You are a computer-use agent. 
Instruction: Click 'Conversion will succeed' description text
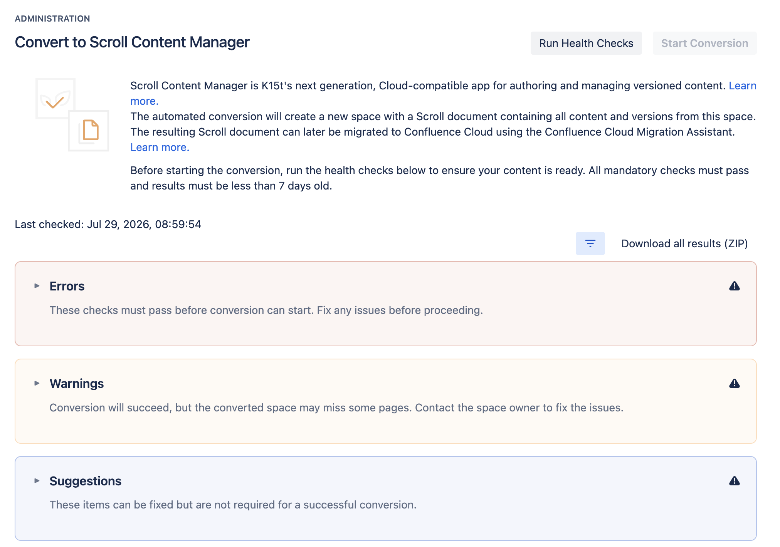click(x=336, y=408)
